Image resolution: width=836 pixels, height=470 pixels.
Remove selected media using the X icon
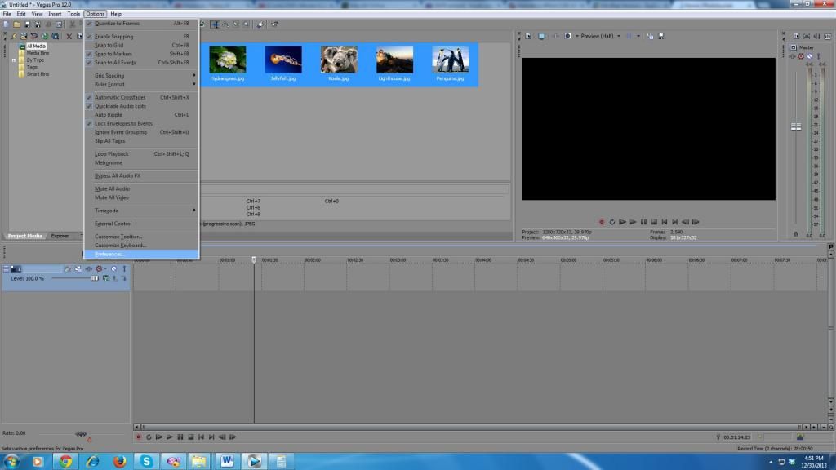click(69, 36)
